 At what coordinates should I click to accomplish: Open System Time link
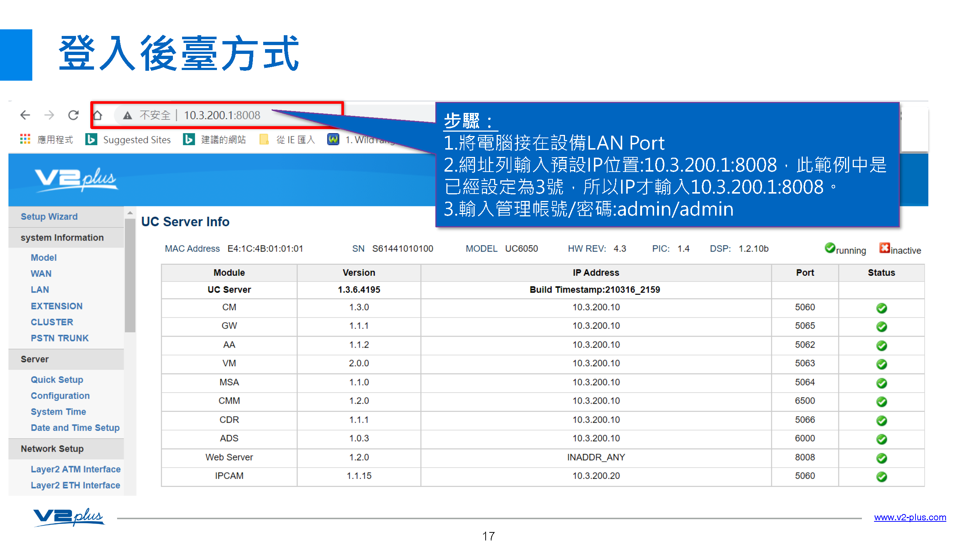[x=58, y=411]
